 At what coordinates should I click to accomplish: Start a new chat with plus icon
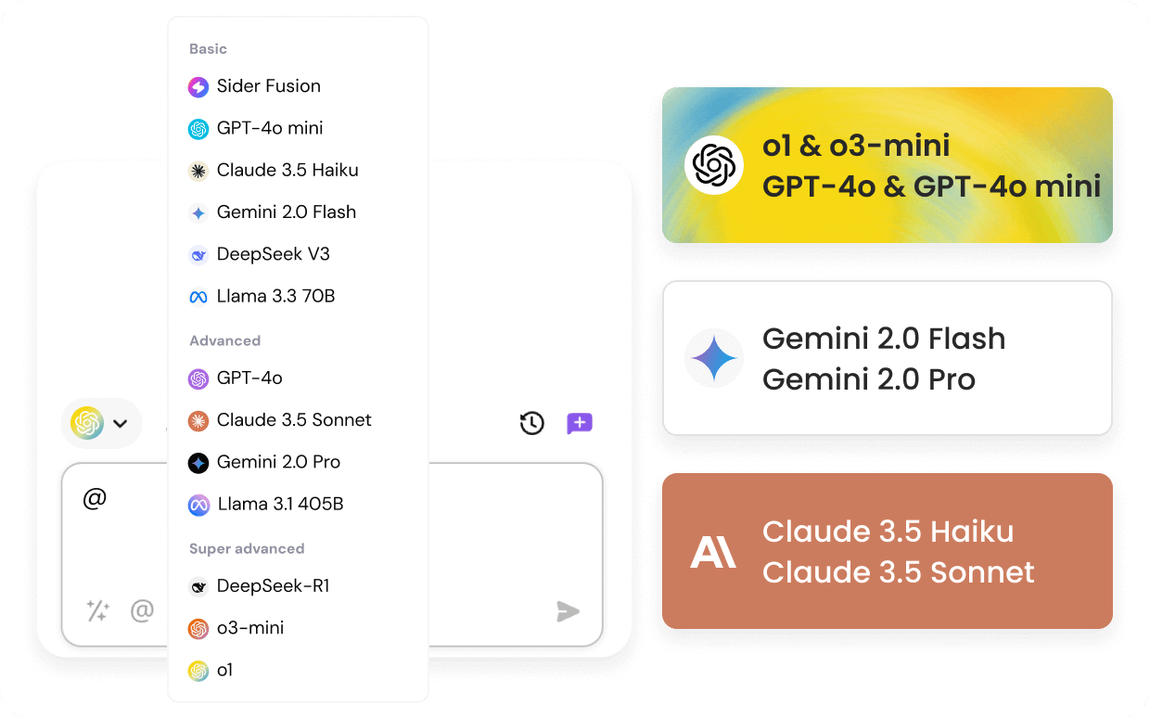580,424
